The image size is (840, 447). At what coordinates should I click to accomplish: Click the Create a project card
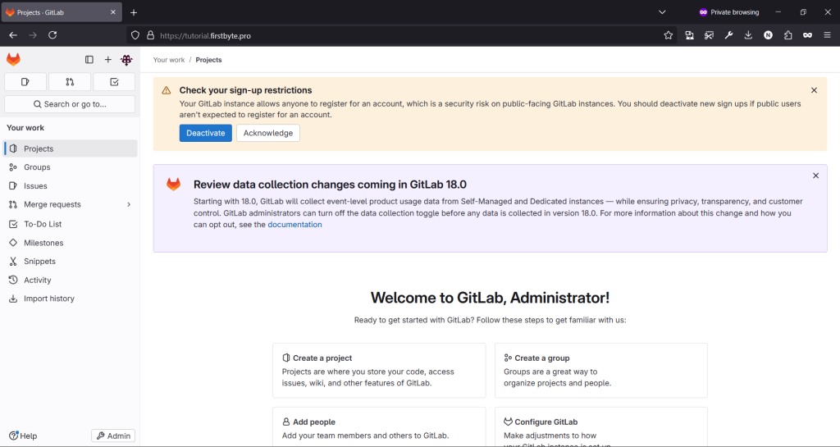point(379,371)
